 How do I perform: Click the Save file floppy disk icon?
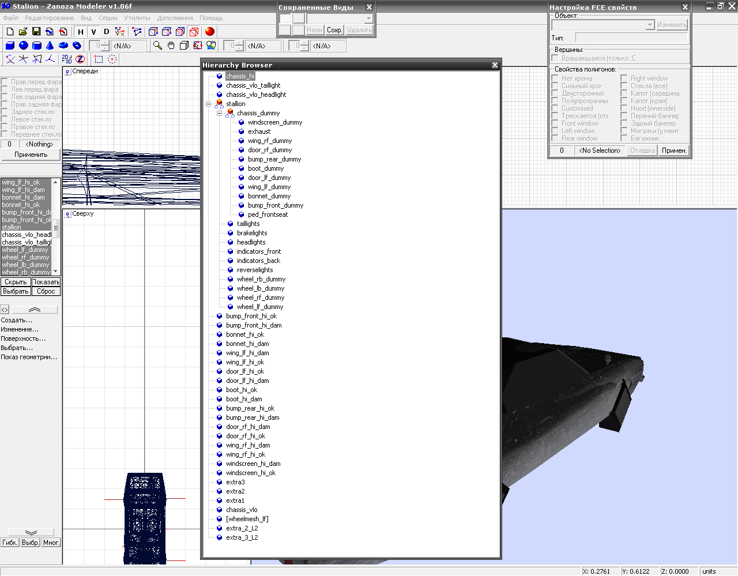point(36,32)
